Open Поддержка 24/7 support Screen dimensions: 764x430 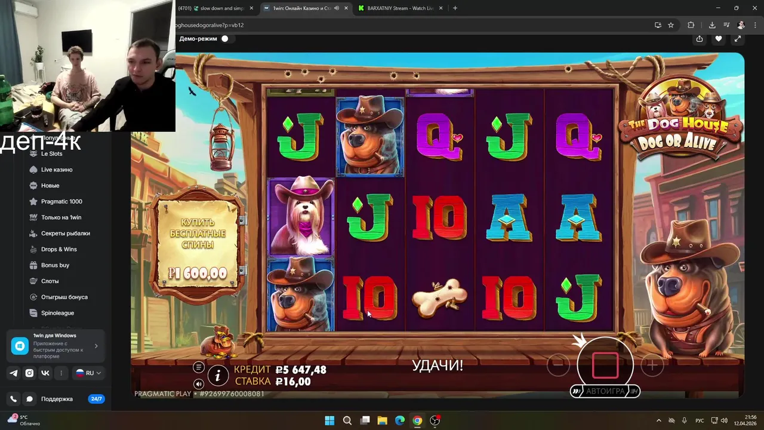click(x=72, y=399)
